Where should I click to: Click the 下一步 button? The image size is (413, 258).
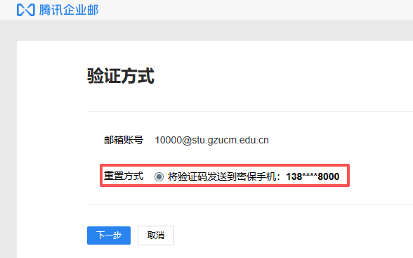coord(109,236)
